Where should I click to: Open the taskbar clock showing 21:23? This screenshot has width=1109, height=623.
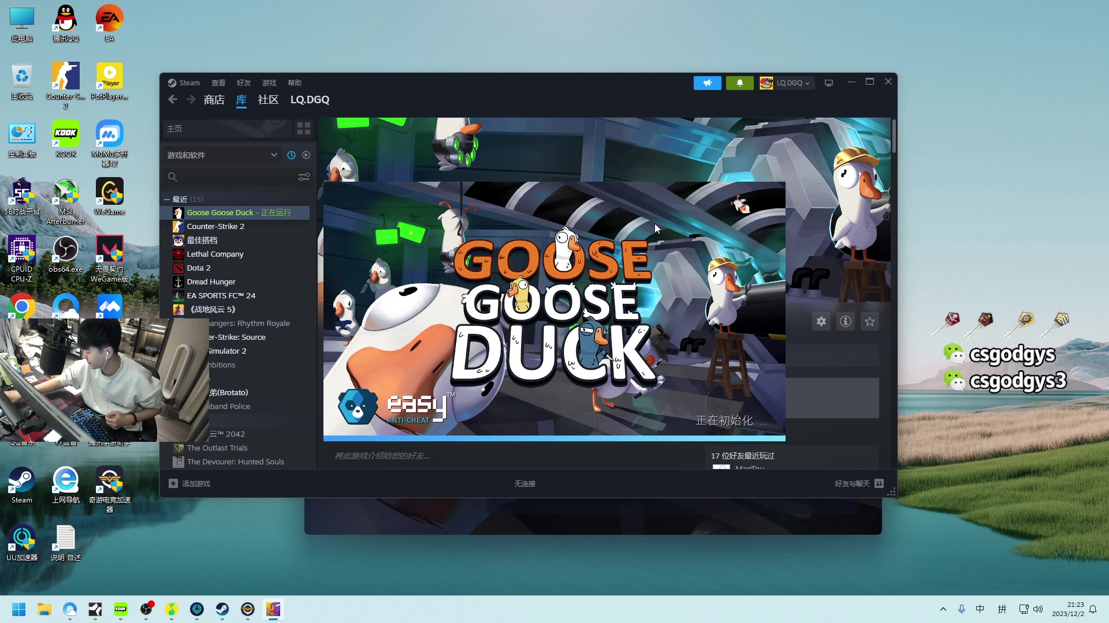click(1068, 609)
